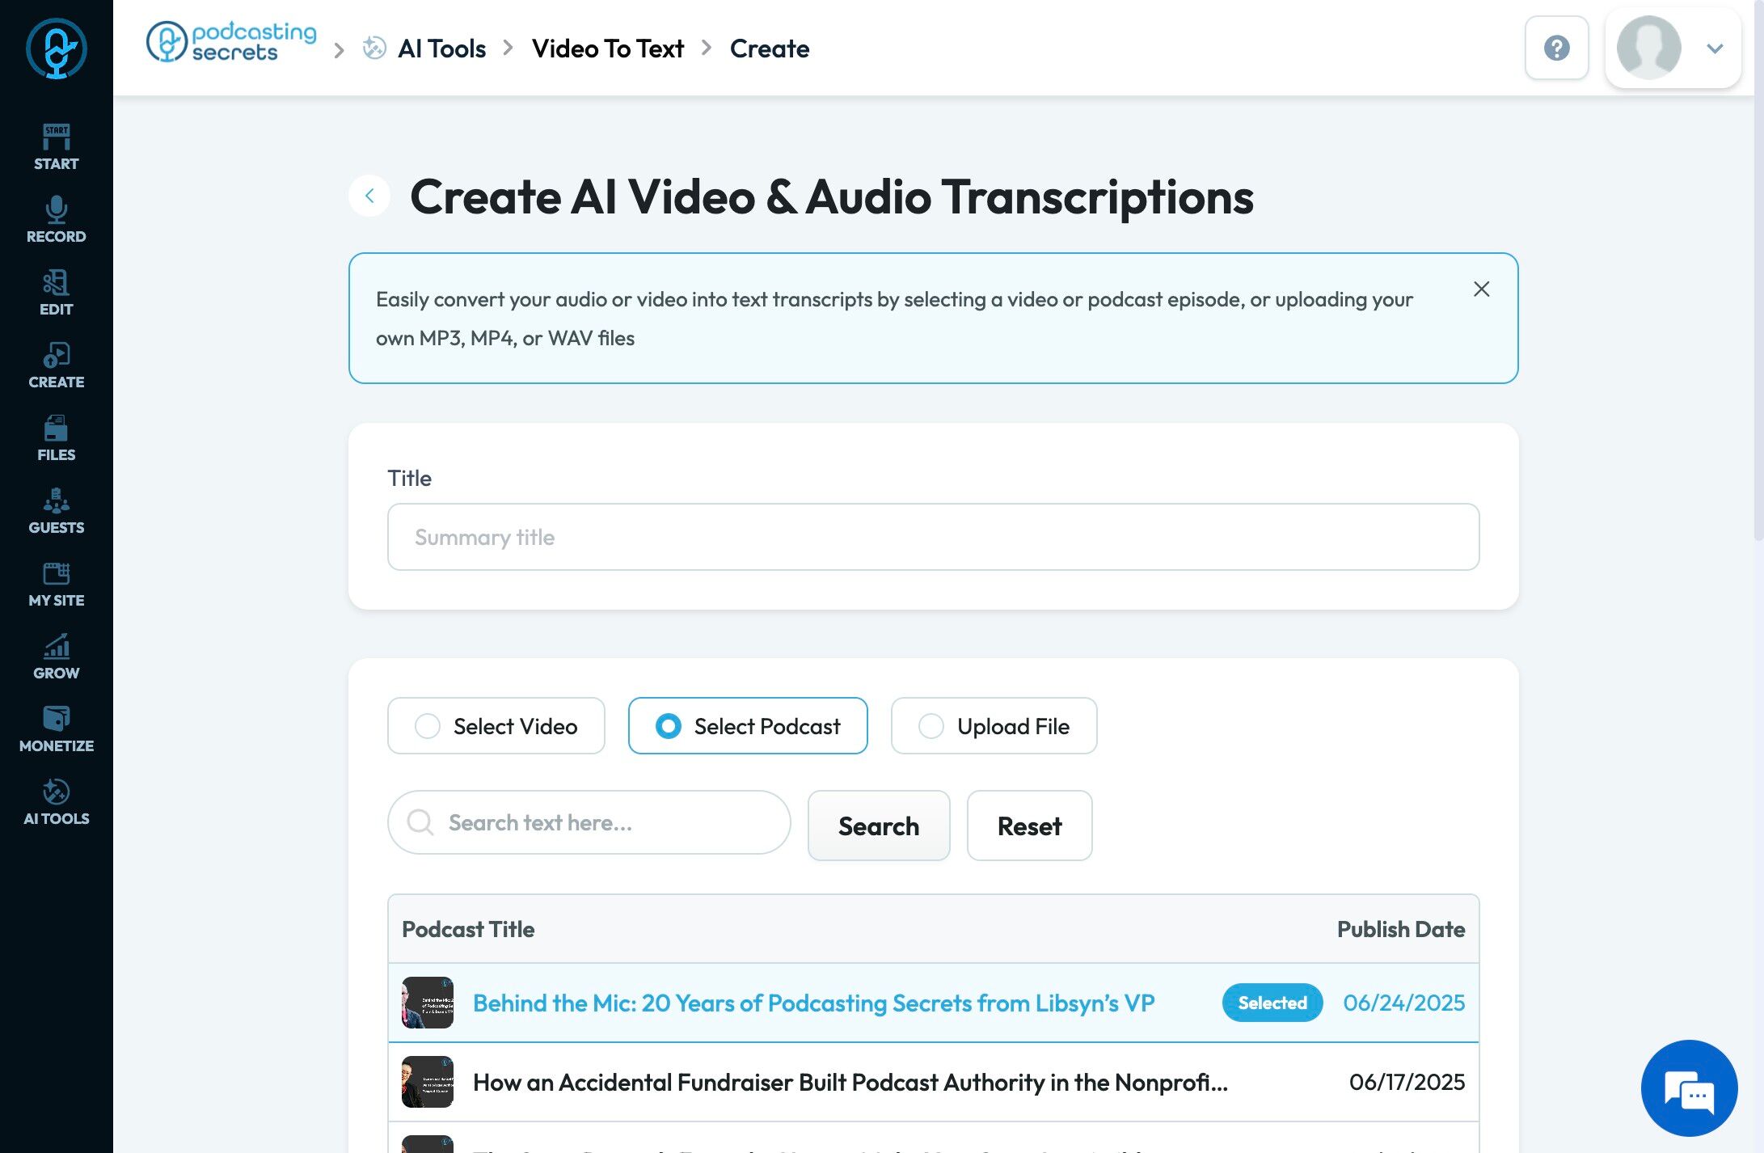The height and width of the screenshot is (1153, 1764).
Task: Click the Summary title input field
Action: click(933, 537)
